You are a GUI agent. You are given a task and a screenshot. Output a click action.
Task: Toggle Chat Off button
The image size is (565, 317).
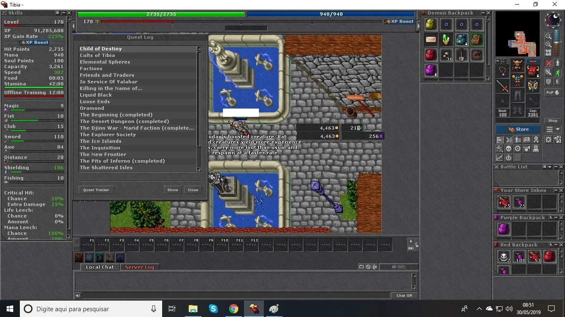404,296
